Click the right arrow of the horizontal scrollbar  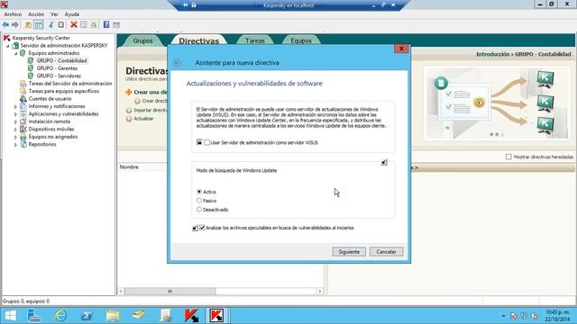(320, 292)
